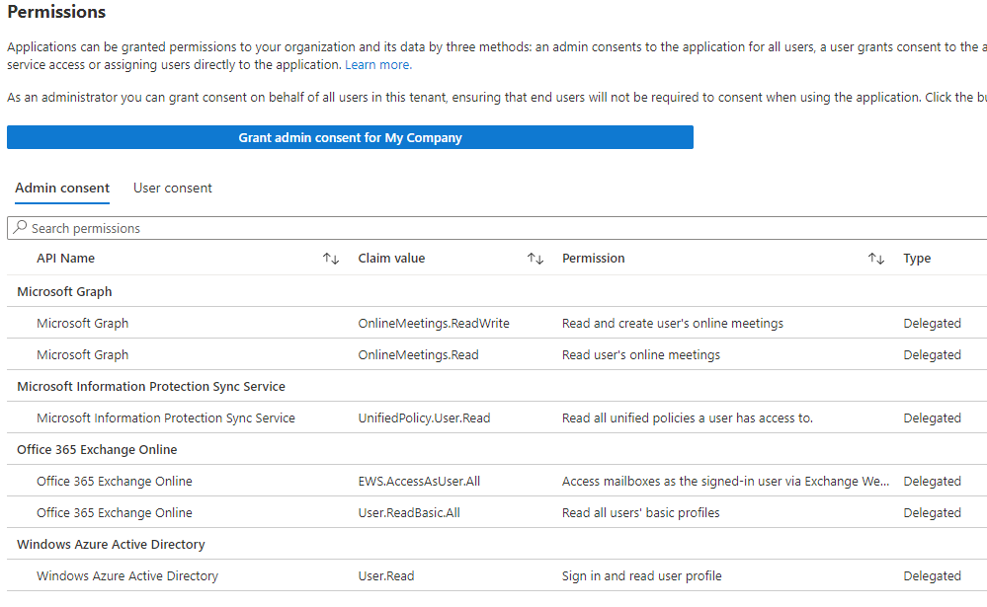Select the Microsoft Graph group heading

tap(64, 292)
